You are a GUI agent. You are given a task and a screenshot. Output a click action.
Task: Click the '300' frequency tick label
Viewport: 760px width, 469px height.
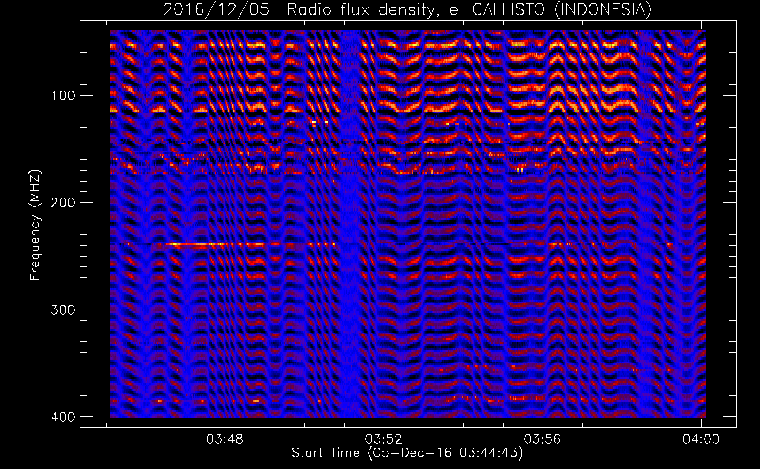pyautogui.click(x=63, y=310)
